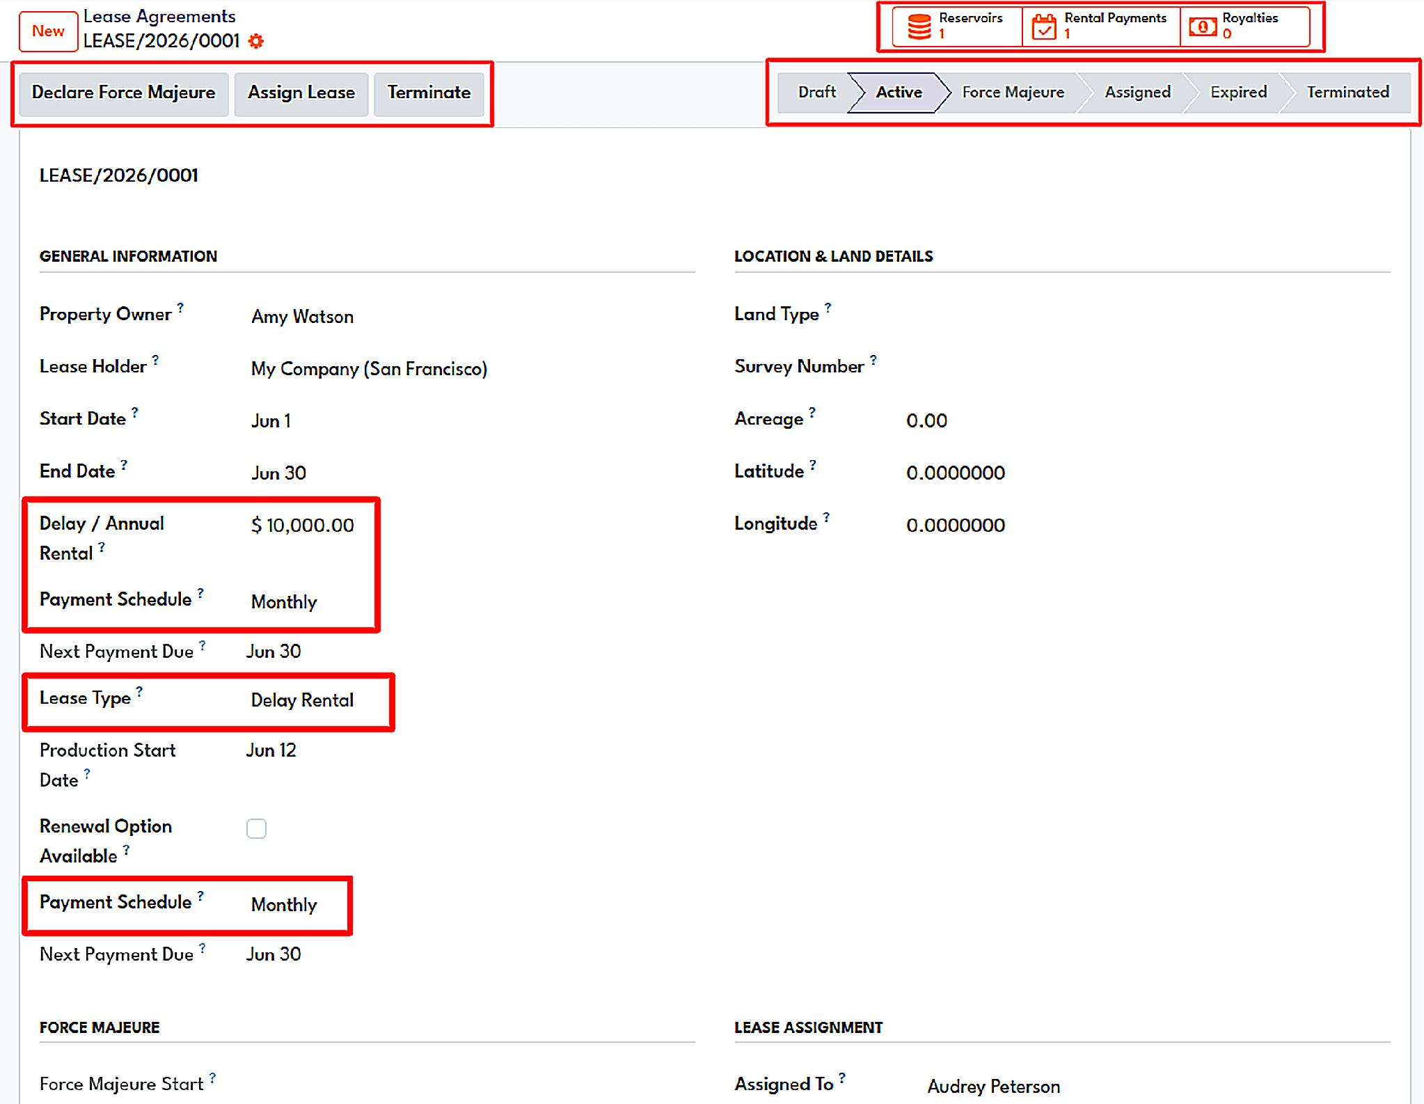Click the Acreage value 0.00

point(926,421)
